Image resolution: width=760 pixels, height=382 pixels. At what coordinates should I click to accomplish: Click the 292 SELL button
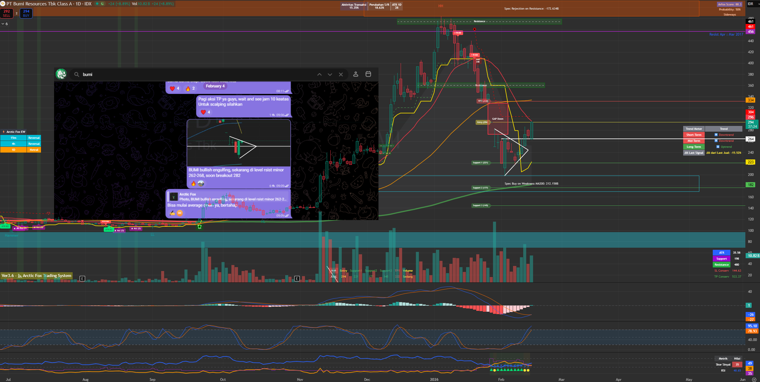pyautogui.click(x=7, y=13)
